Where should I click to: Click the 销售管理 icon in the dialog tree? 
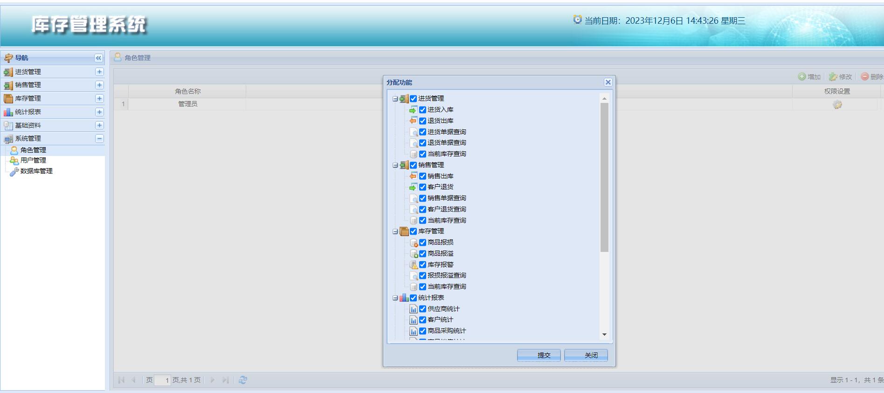tap(404, 165)
